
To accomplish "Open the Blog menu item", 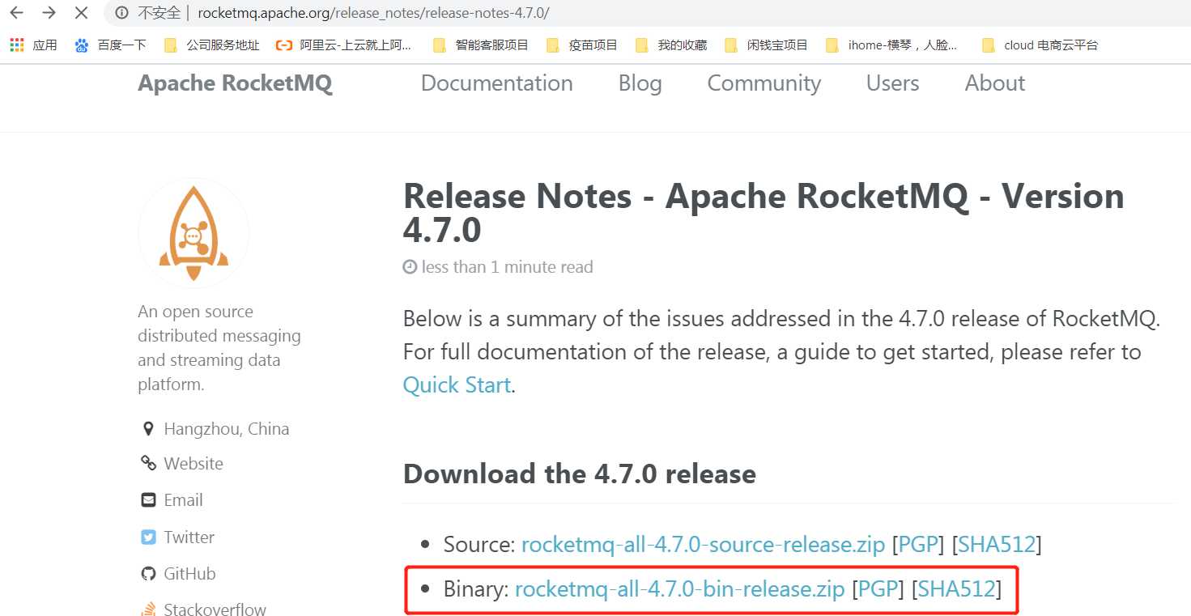I will tap(640, 83).
